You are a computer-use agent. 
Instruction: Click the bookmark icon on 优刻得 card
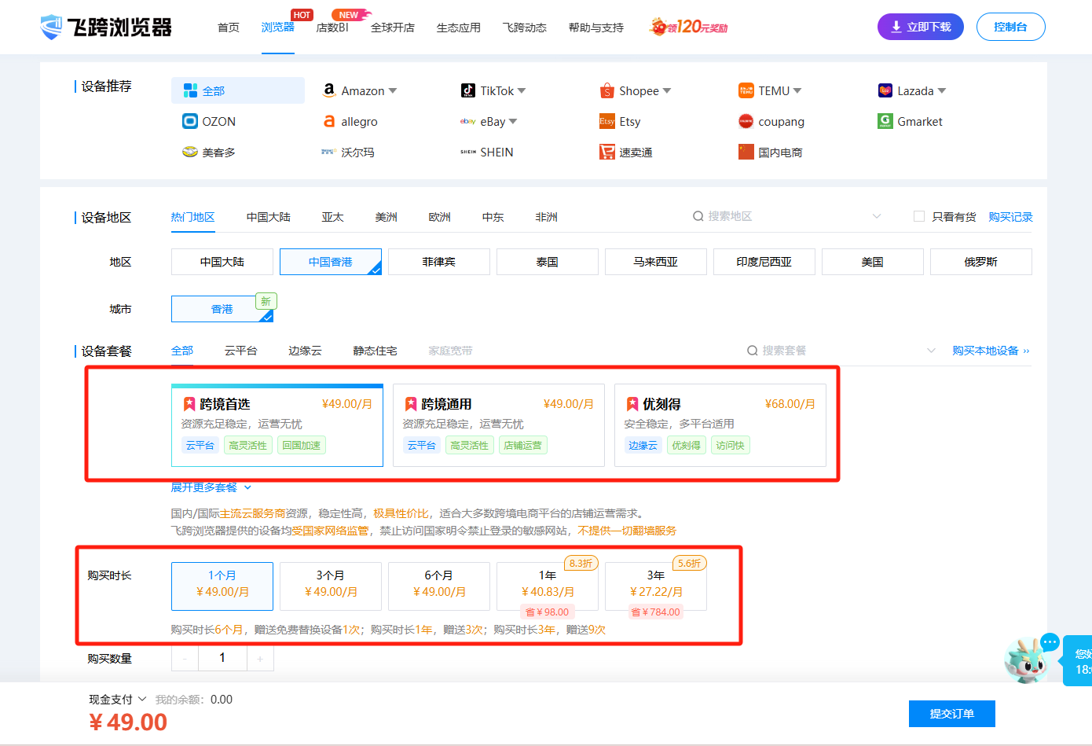tap(632, 404)
